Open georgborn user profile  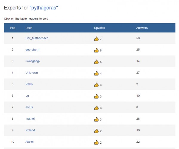[x=32, y=50]
